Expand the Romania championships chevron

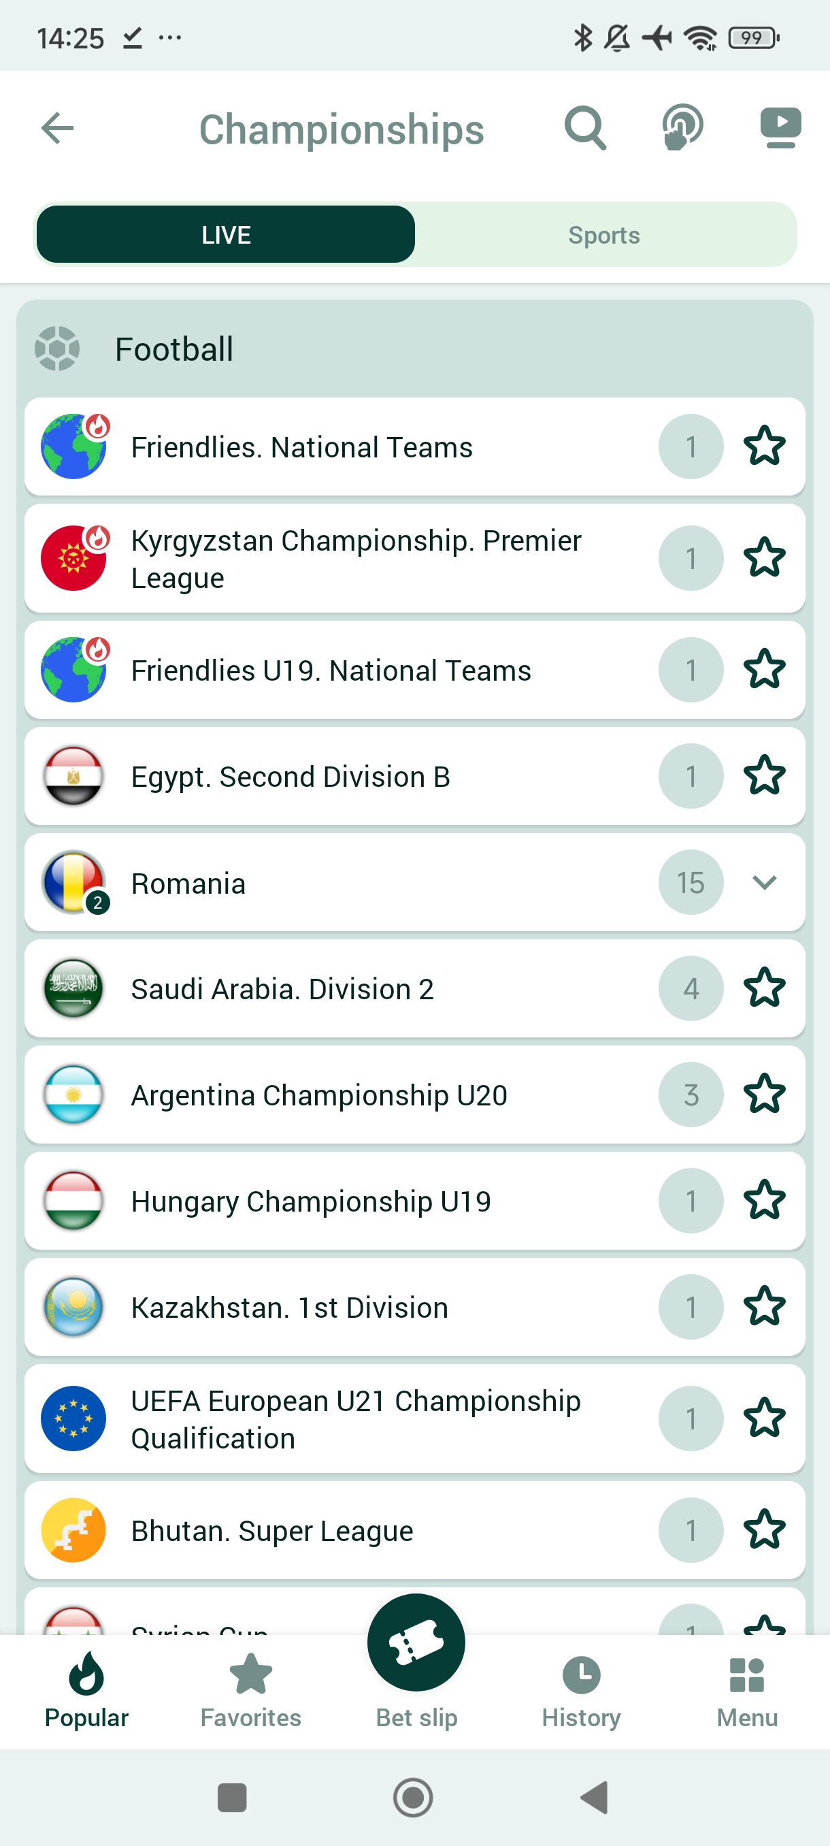[x=764, y=882]
